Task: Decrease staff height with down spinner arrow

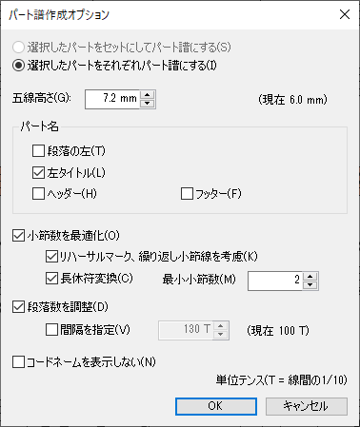Action: (147, 104)
